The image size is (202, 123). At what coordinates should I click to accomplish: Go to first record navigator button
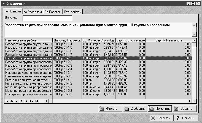tap(7, 101)
